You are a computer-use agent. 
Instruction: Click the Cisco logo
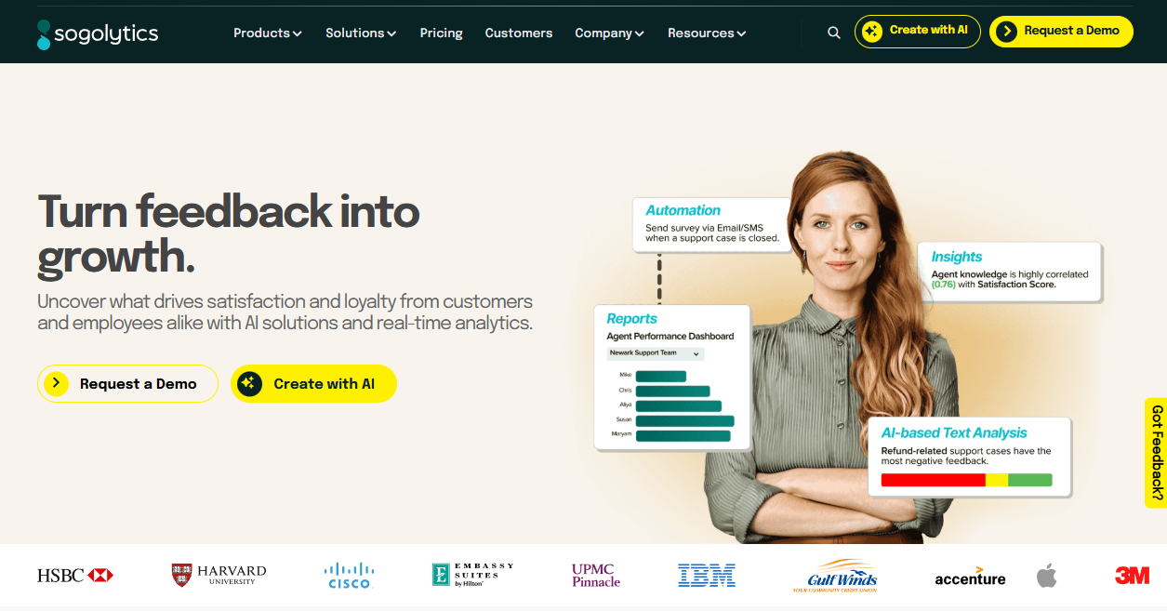[x=349, y=576]
